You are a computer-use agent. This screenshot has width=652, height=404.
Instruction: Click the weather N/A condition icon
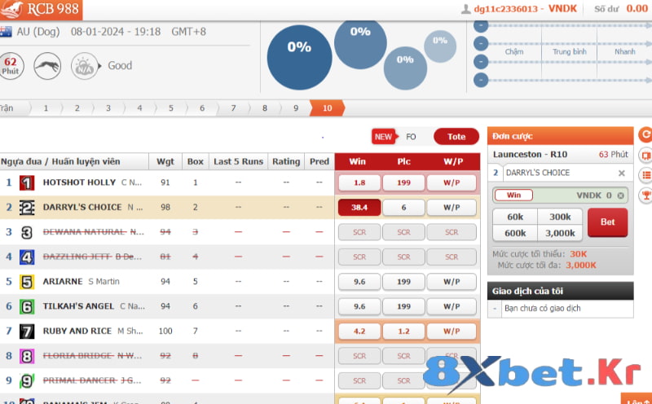pyautogui.click(x=84, y=65)
